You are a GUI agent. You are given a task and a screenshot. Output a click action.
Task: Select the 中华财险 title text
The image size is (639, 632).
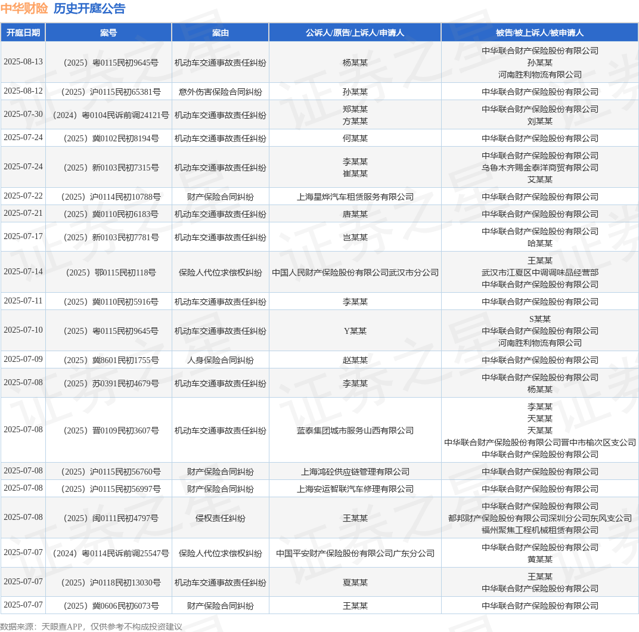point(24,8)
